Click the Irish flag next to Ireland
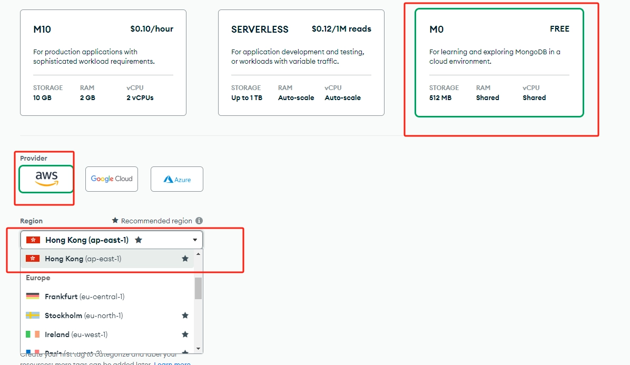630x365 pixels. (33, 334)
